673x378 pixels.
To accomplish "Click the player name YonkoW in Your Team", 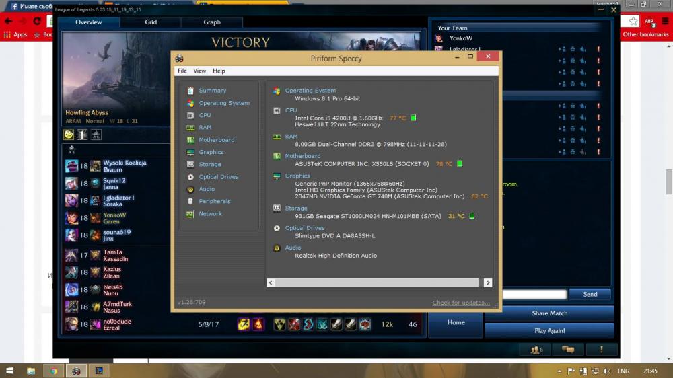I will point(460,38).
